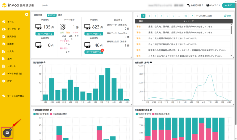Image resolution: width=237 pixels, height=140 pixels.
Task: Click the サービス切り替え icon
Action: pos(4,96)
